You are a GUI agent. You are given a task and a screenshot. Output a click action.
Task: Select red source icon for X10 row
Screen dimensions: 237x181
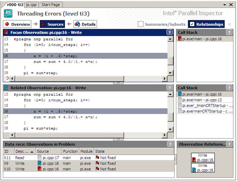40,169
